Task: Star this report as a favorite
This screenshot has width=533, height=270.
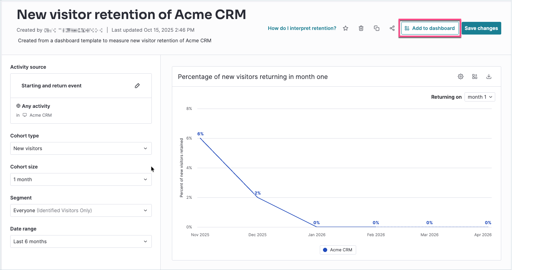Action: pos(346,28)
